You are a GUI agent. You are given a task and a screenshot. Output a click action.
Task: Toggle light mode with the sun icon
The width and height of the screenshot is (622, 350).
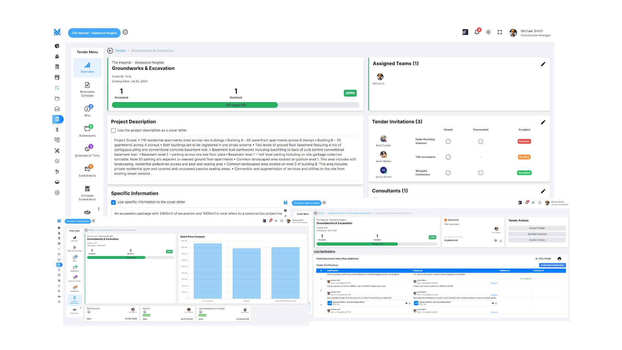coord(488,32)
